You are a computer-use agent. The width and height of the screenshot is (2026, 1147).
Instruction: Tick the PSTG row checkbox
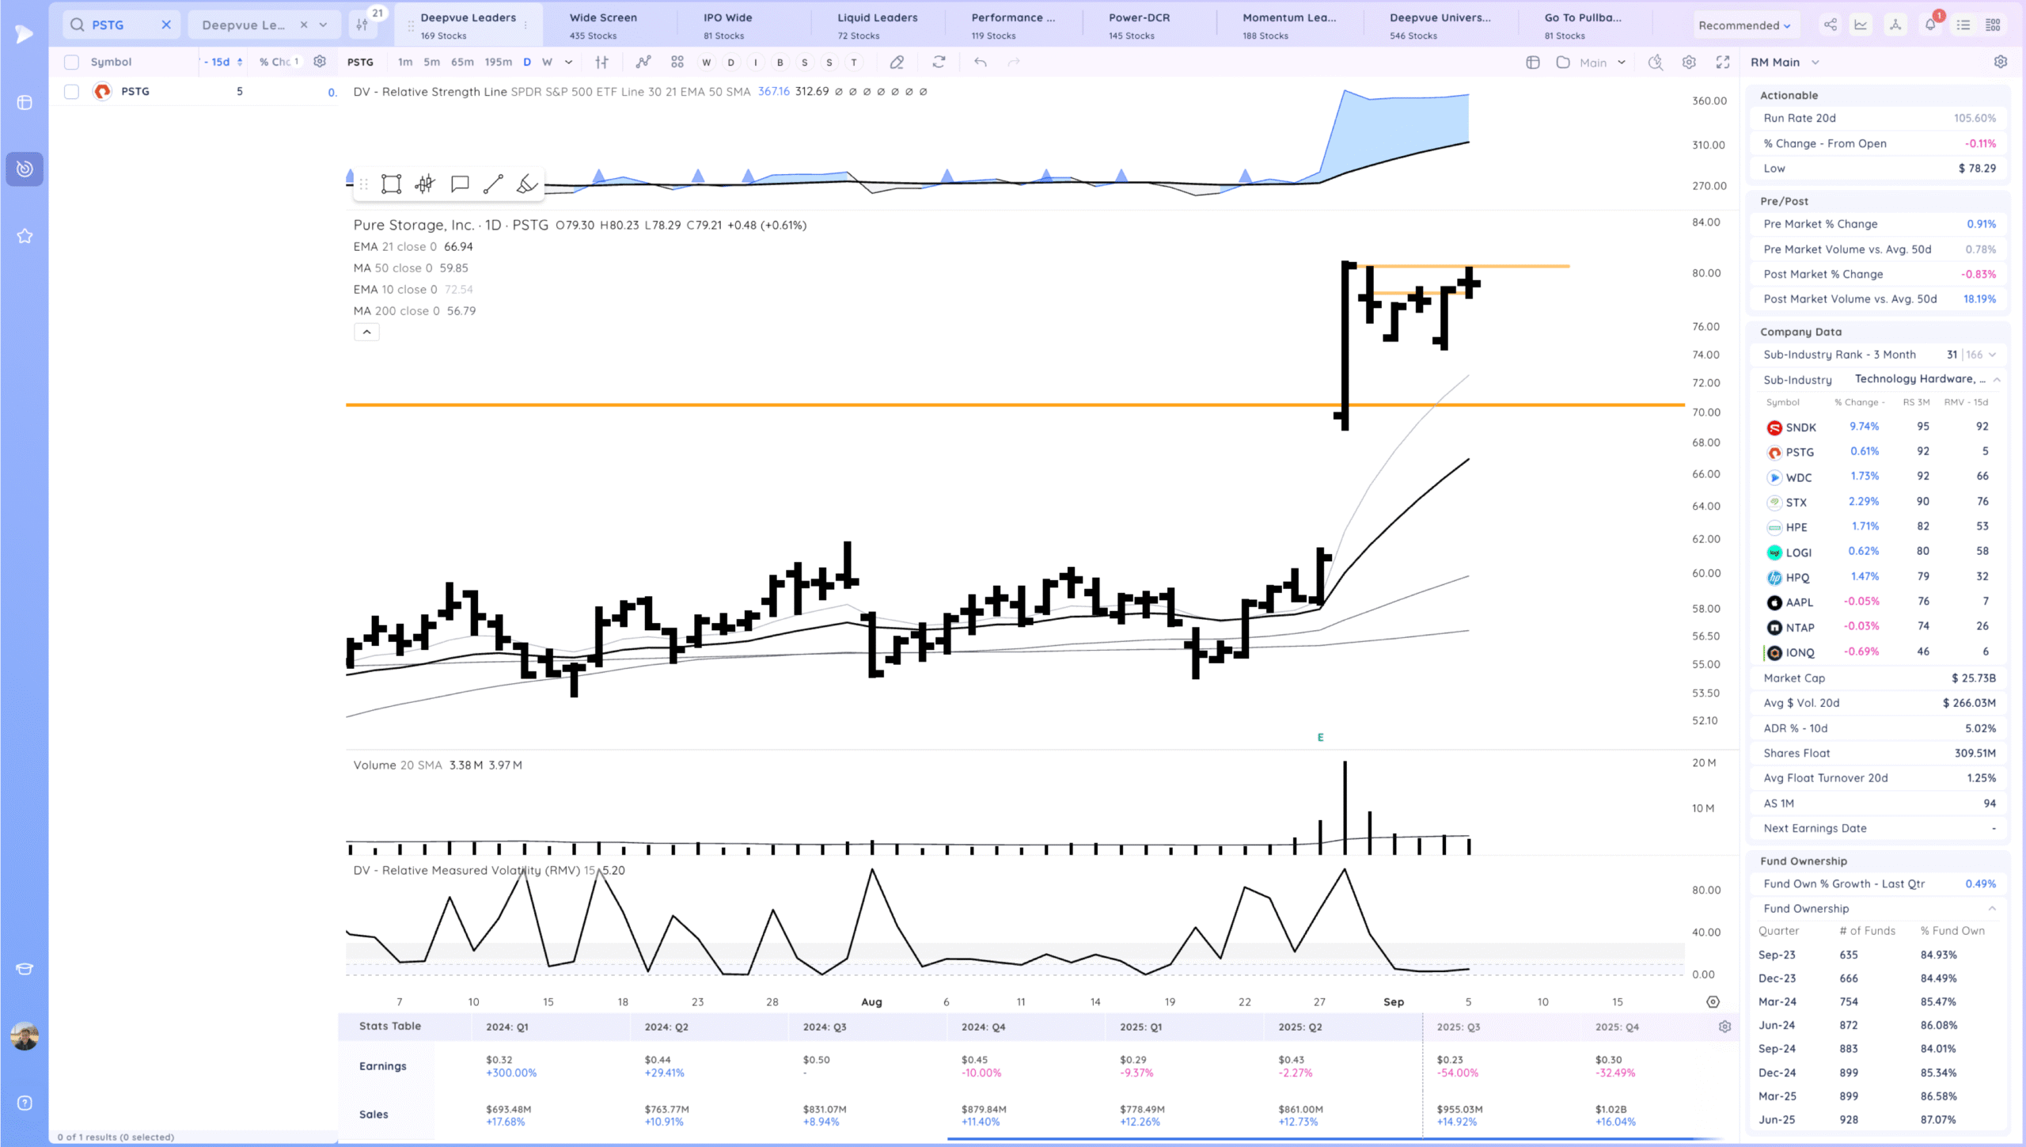[x=71, y=92]
